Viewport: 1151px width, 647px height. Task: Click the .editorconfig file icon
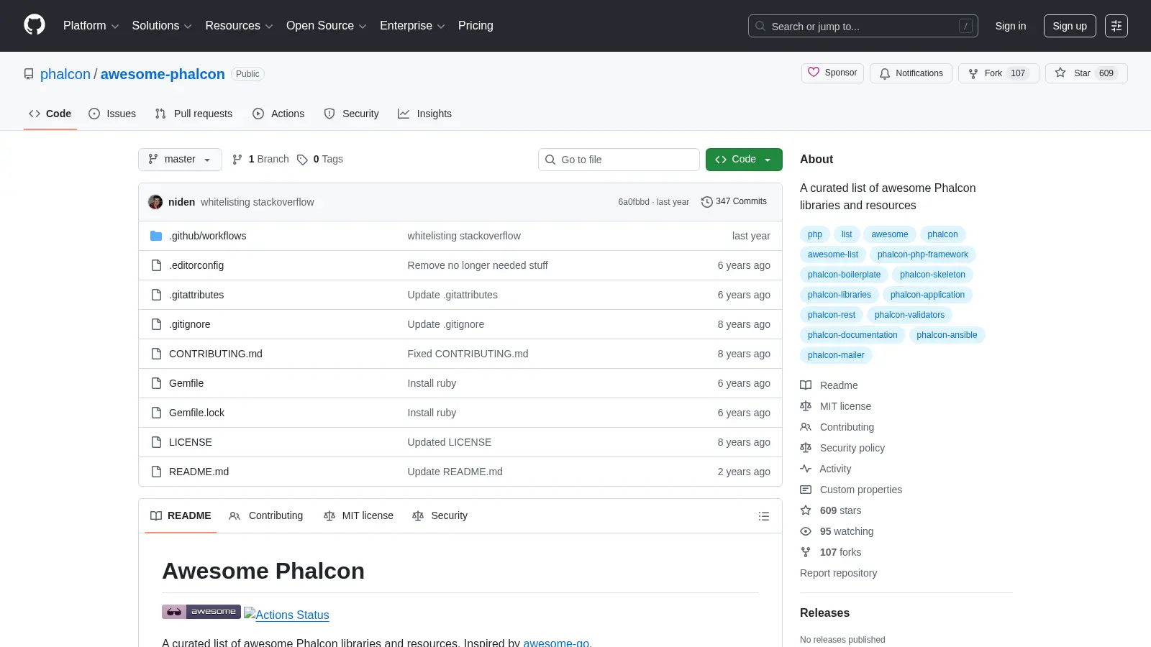tap(156, 265)
